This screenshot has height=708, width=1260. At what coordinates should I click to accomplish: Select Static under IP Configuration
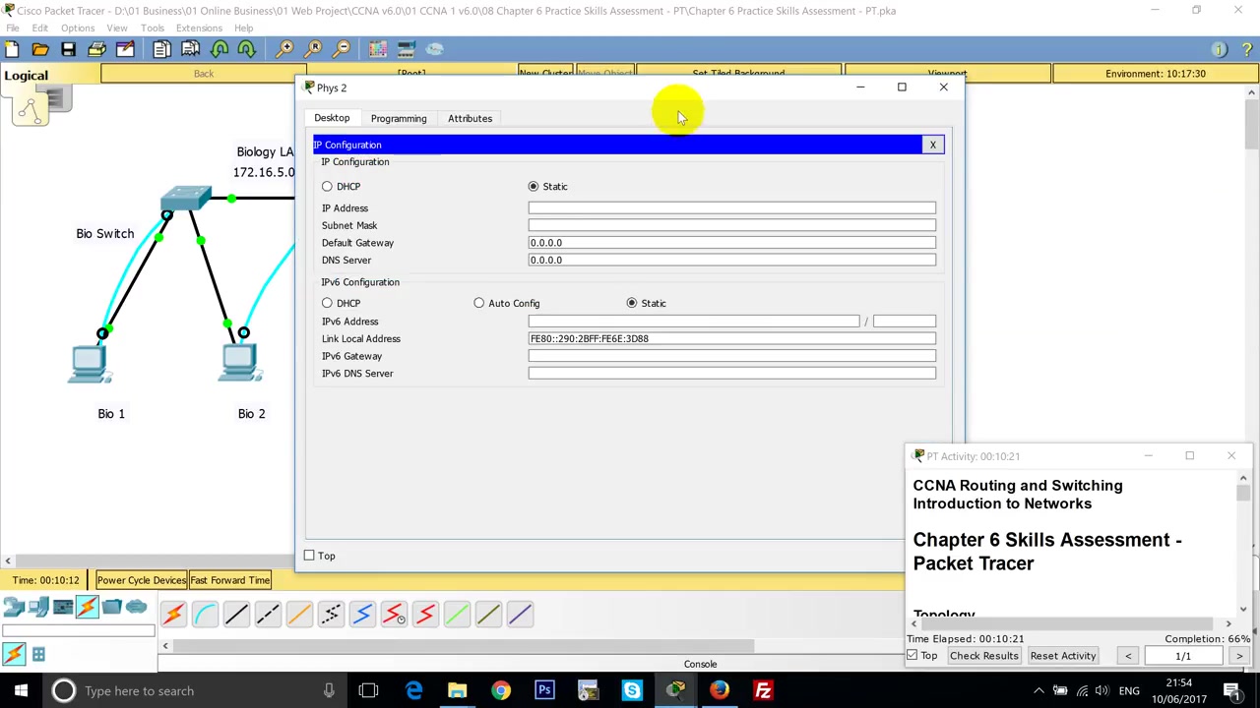pyautogui.click(x=534, y=186)
